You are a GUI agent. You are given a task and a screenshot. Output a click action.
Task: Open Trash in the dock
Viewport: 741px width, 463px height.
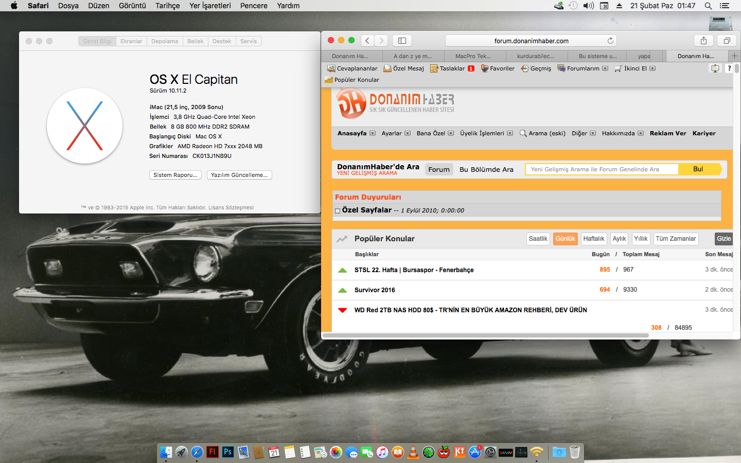pyautogui.click(x=574, y=452)
